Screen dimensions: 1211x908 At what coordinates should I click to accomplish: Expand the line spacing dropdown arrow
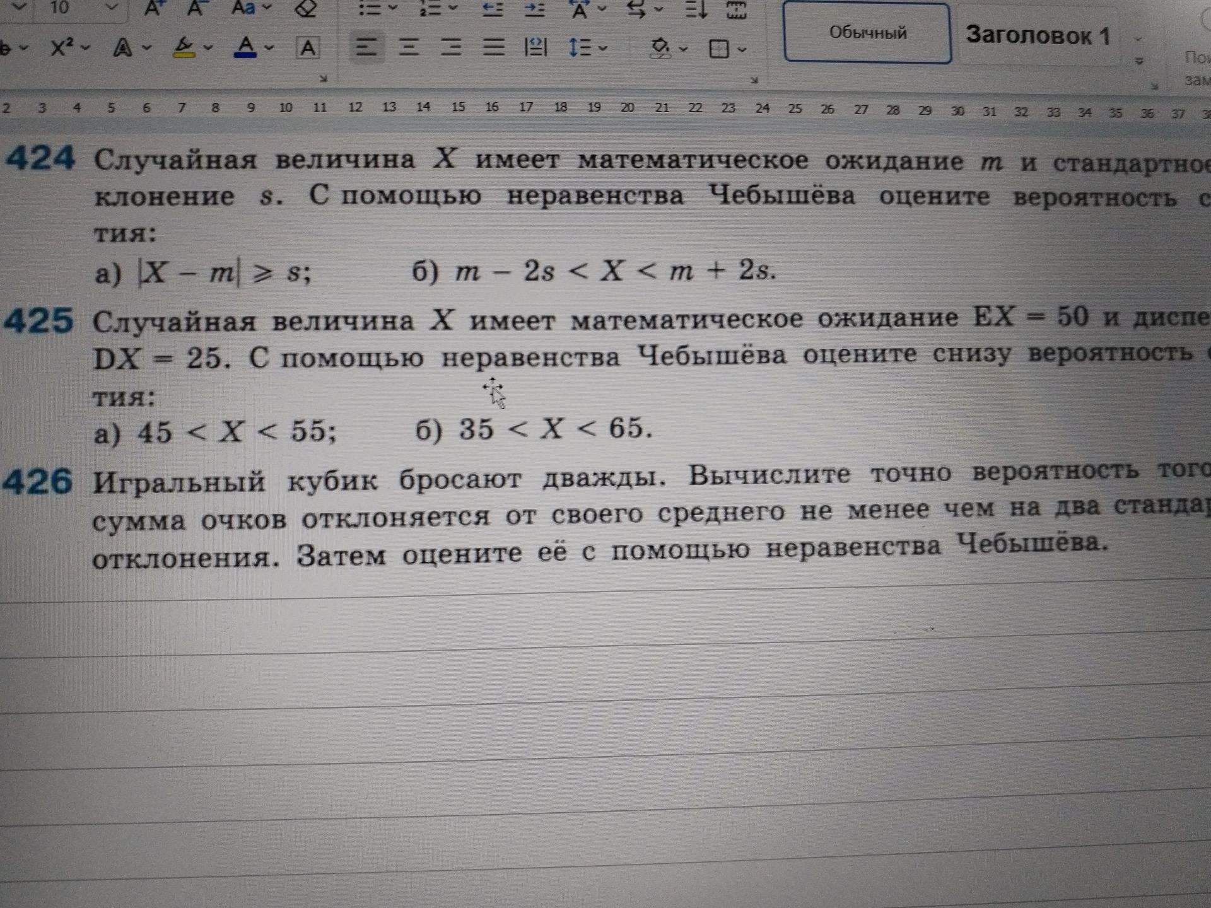[x=603, y=48]
